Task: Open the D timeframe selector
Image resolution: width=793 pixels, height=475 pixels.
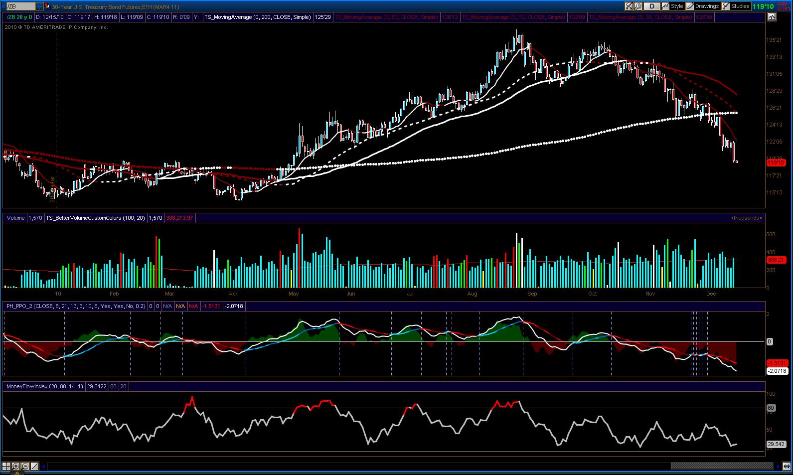Action: coord(651,6)
